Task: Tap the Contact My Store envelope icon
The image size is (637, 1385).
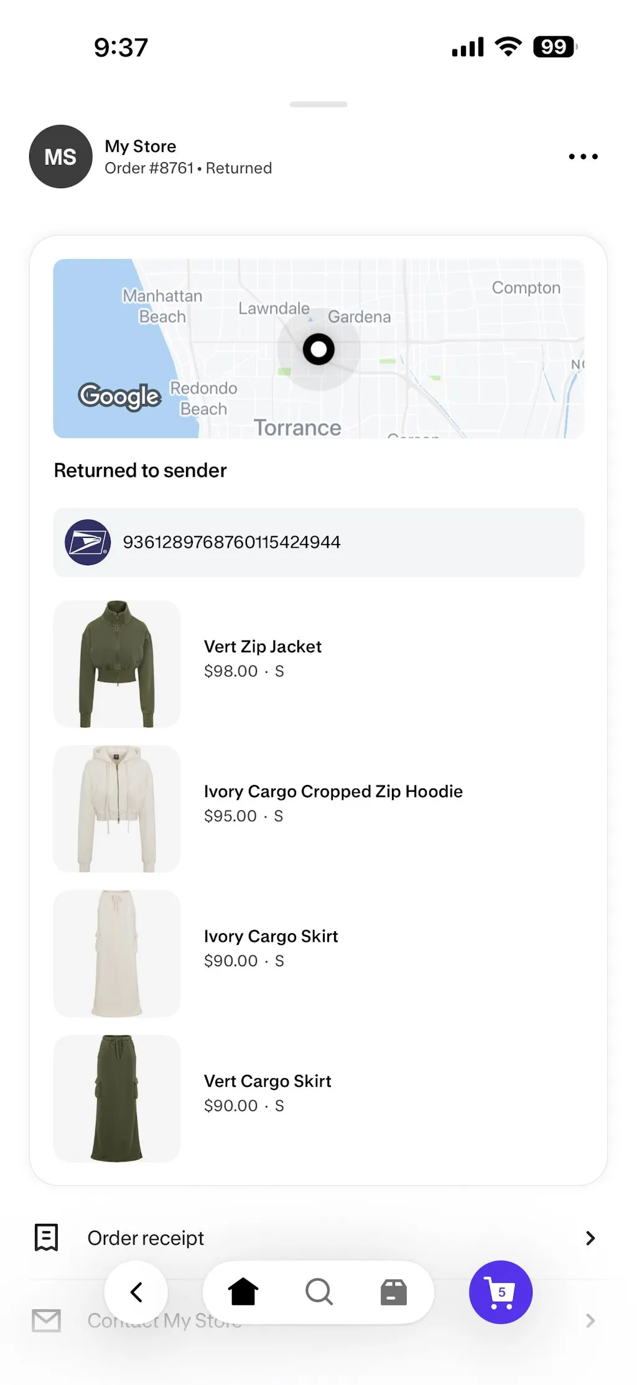Action: click(x=47, y=1320)
